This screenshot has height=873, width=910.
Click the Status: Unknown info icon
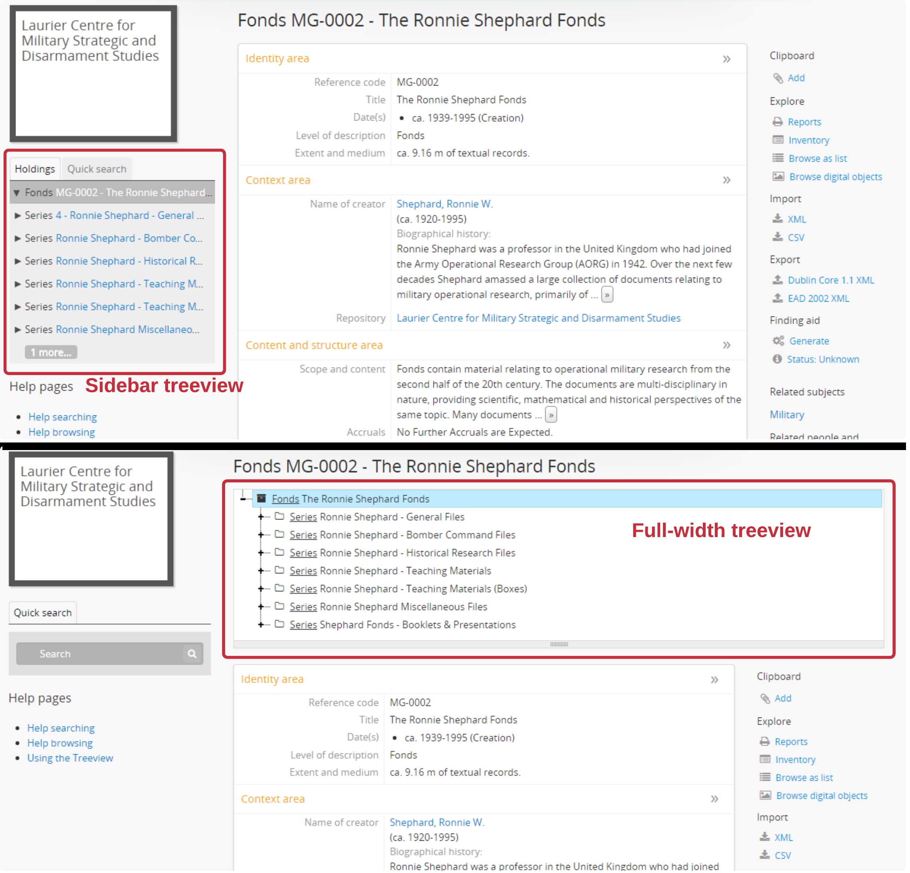(777, 359)
